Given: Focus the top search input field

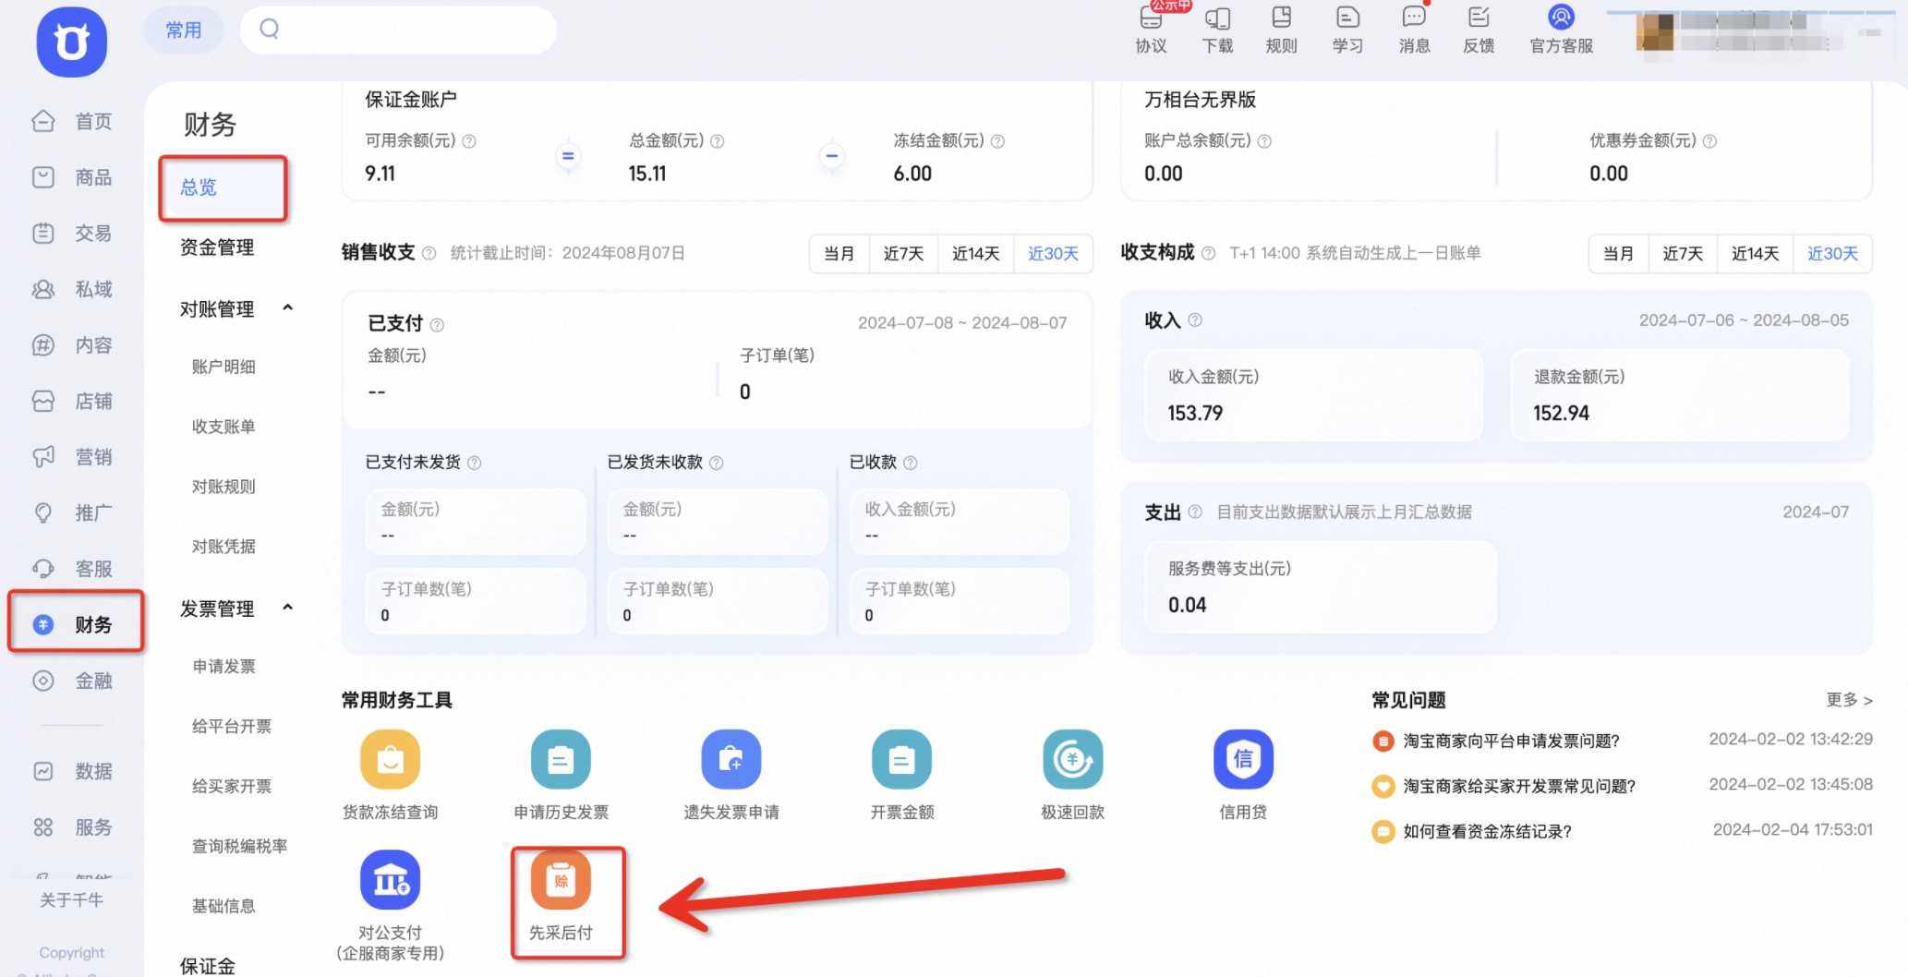Looking at the screenshot, I should point(398,30).
